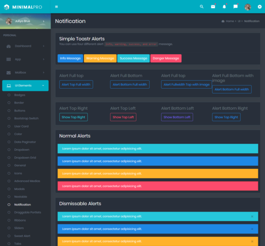Expand the Mailbox menu chevron
265x246 pixels.
pyautogui.click(x=44, y=73)
